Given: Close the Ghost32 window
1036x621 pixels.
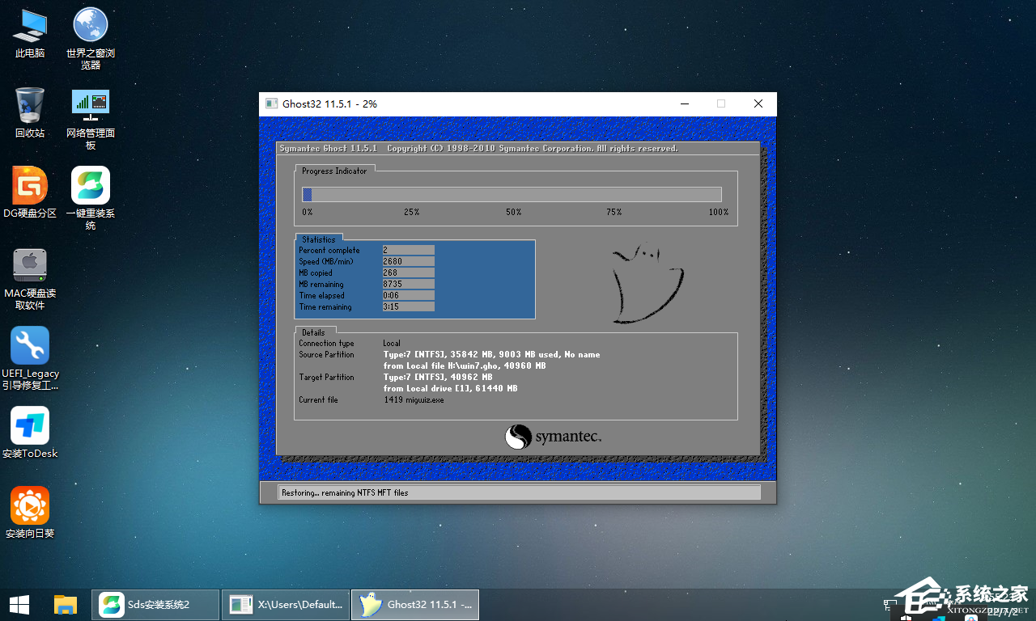Looking at the screenshot, I should [758, 103].
